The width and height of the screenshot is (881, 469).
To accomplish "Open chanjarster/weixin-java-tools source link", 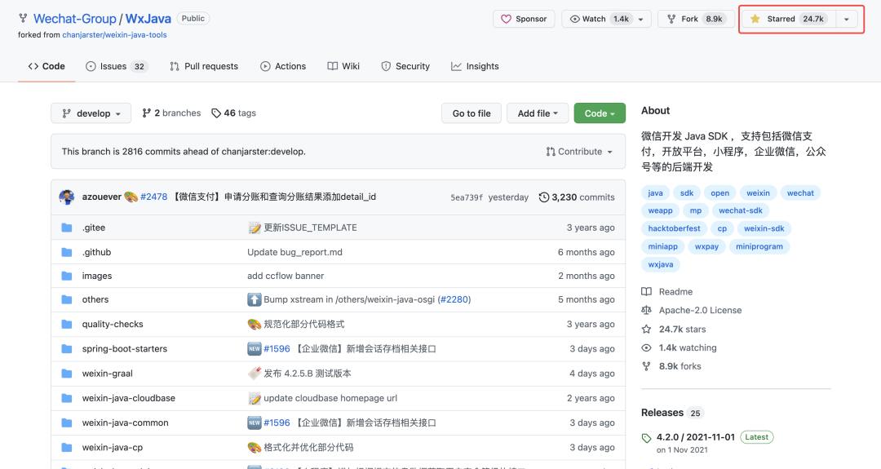I will (114, 35).
